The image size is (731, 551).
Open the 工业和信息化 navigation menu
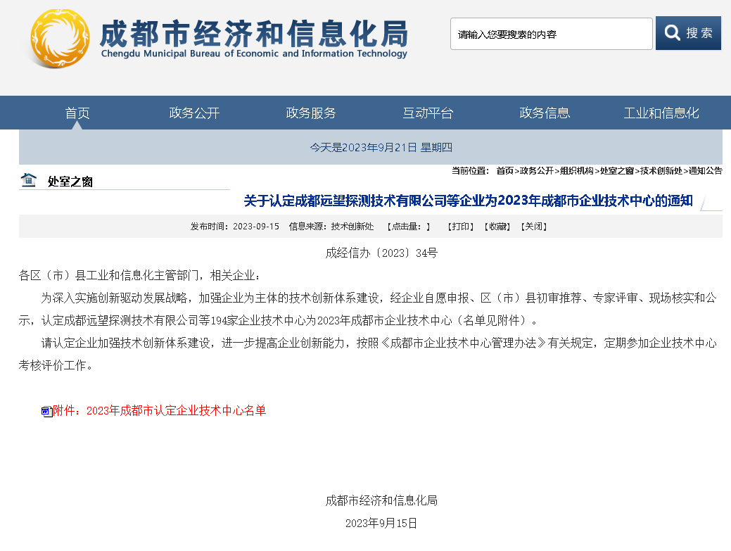click(x=661, y=113)
